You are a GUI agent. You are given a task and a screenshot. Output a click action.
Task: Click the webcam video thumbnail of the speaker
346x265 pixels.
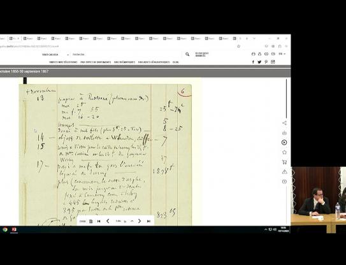pyautogui.click(x=319, y=199)
